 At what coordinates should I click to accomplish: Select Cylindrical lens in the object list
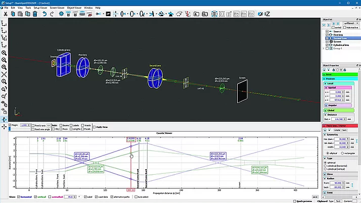click(x=340, y=45)
